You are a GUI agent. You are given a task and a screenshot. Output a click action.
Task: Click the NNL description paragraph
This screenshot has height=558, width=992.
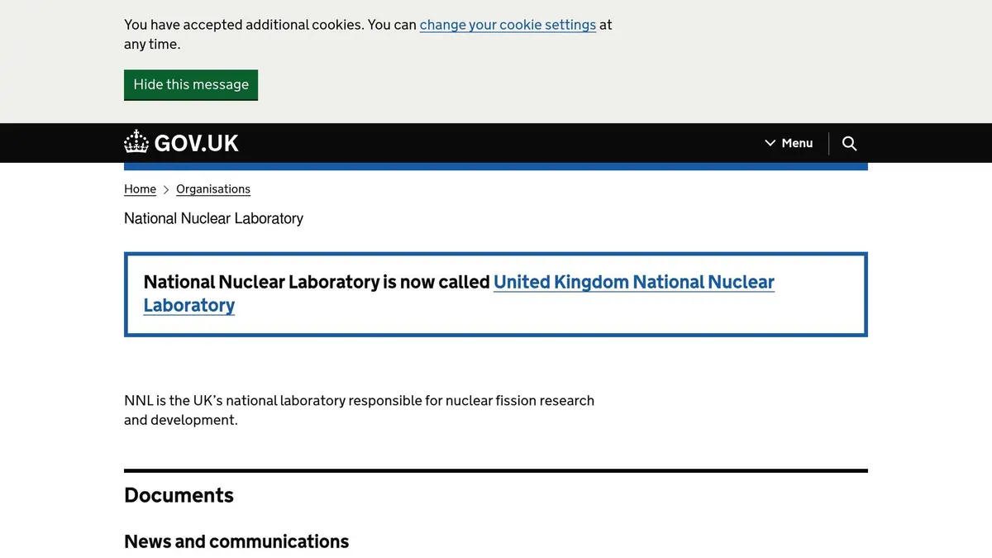coord(359,410)
